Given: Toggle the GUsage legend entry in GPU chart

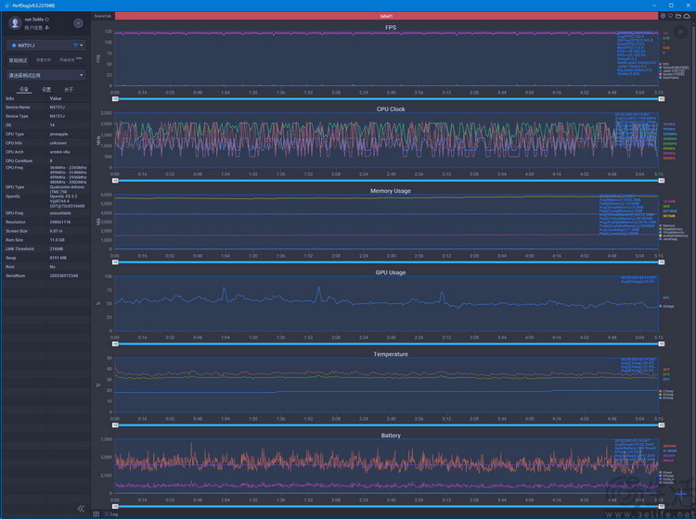Looking at the screenshot, I should point(667,306).
